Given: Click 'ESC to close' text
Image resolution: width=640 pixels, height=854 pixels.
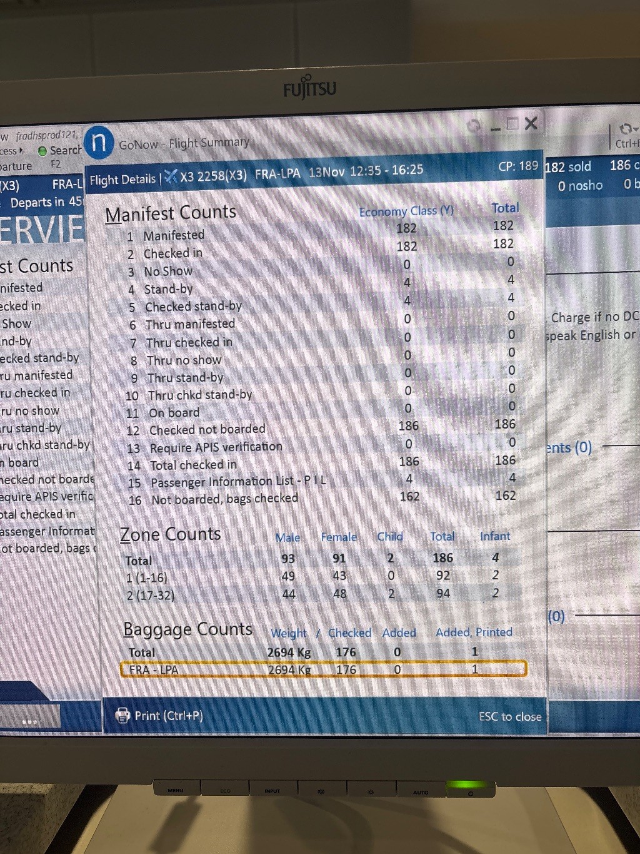Looking at the screenshot, I should 510,716.
